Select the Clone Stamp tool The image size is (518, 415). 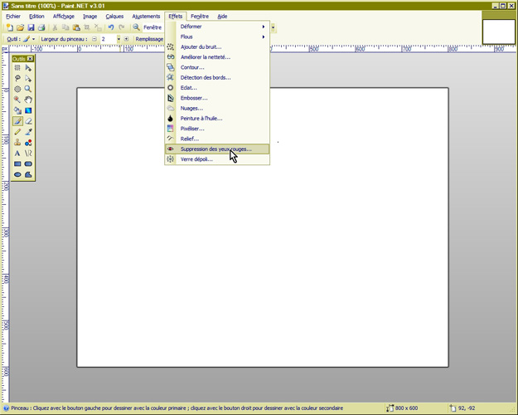click(x=17, y=142)
